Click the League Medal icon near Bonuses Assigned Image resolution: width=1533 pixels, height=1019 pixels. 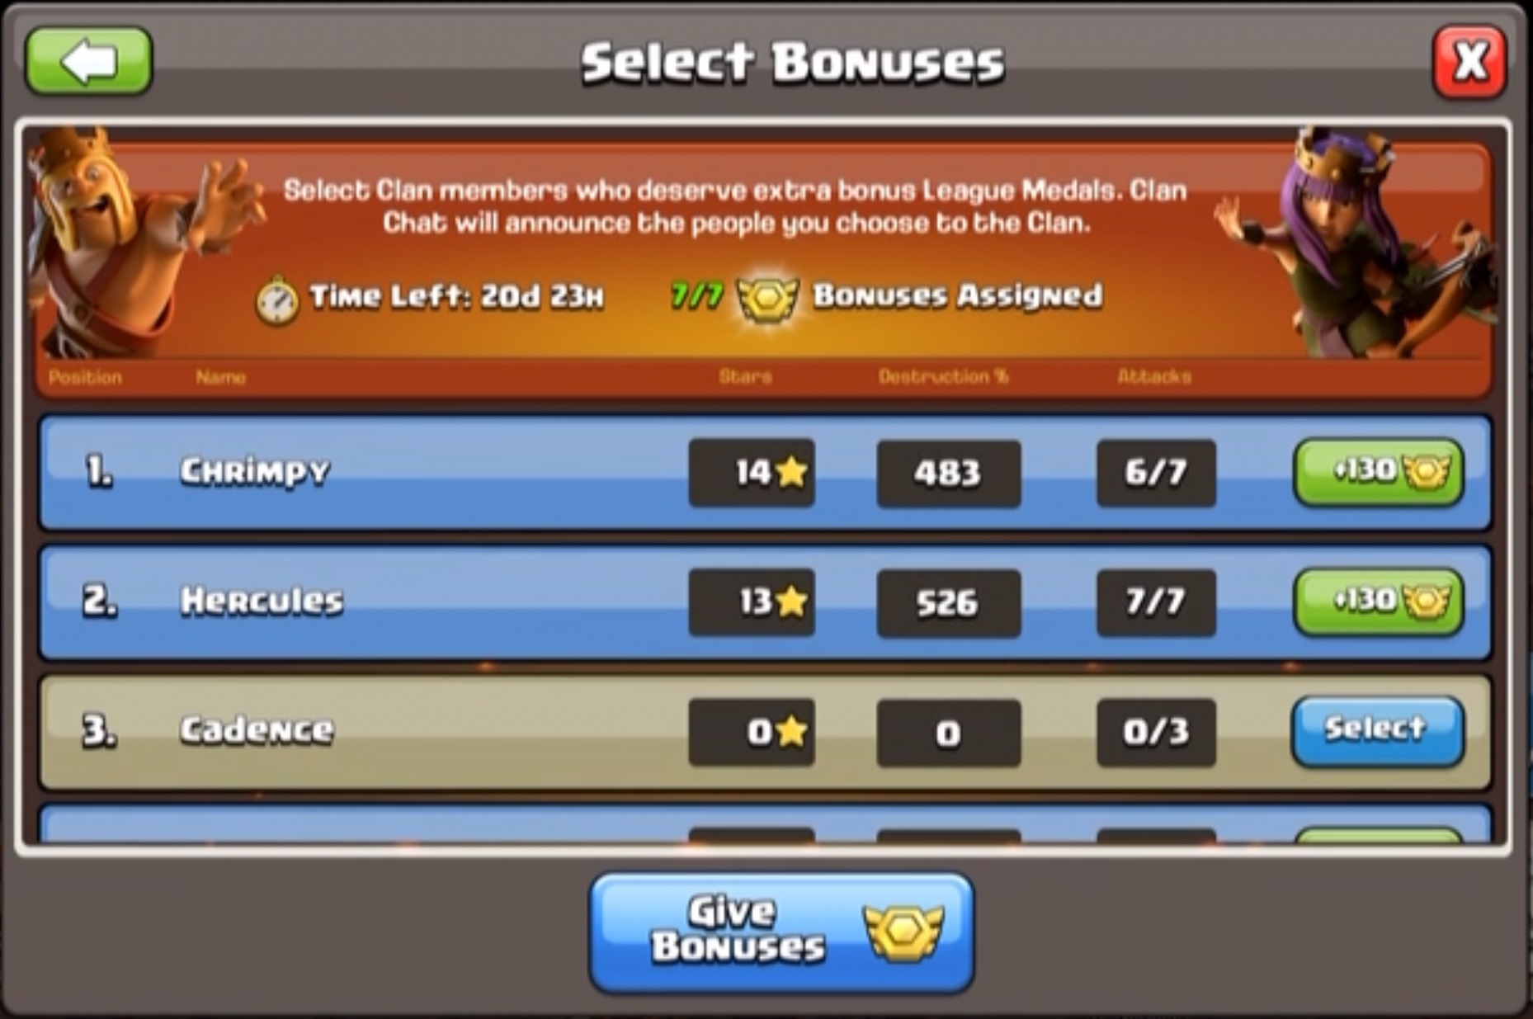767,299
